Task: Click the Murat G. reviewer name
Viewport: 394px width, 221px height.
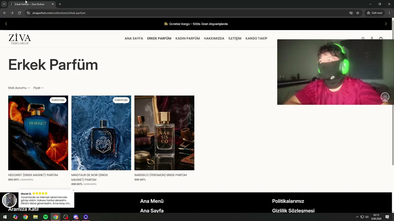Action: [x=26, y=194]
